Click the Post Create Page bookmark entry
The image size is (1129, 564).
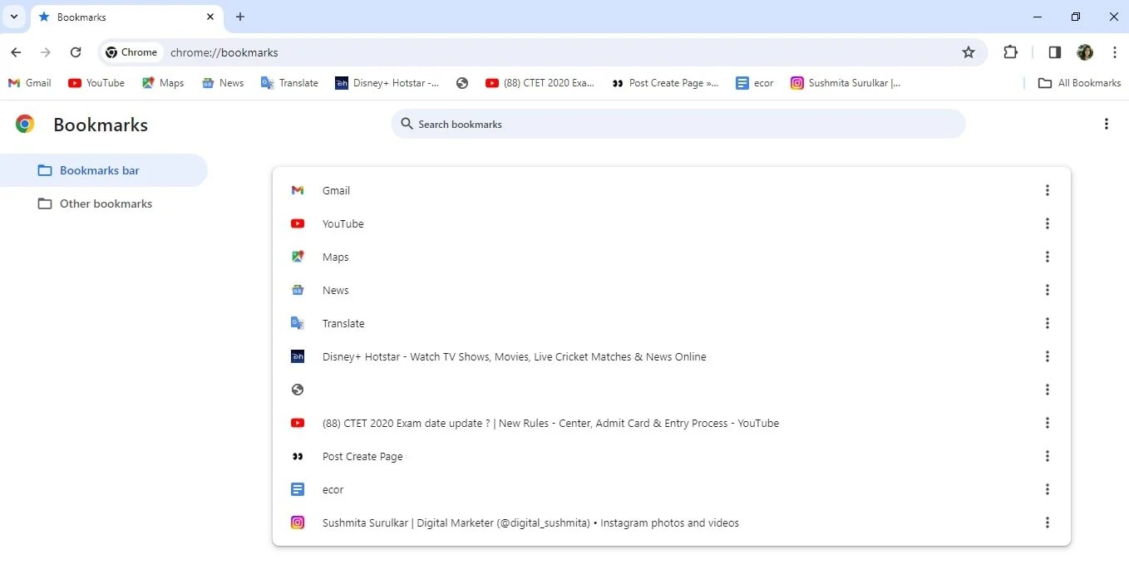pos(362,456)
